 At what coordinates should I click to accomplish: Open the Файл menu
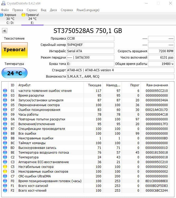(x=5, y=10)
